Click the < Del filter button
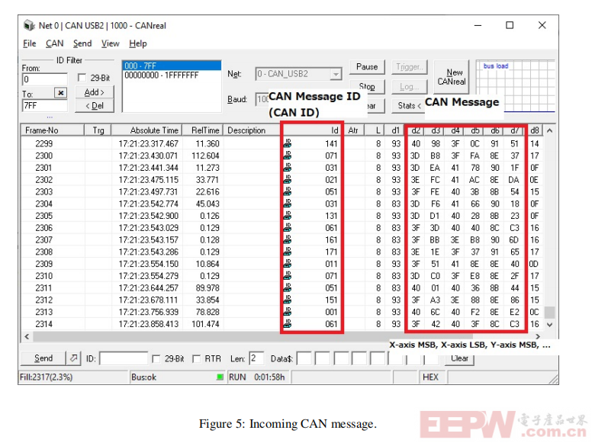592x443 pixels. (x=95, y=106)
